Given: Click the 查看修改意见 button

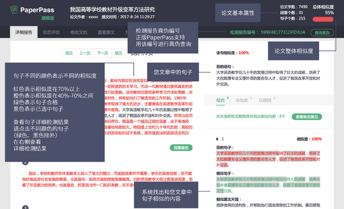Looking at the screenshot, I should 307,117.
